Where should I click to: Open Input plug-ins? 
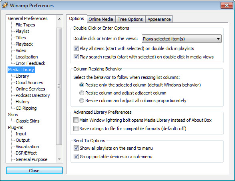[x=21, y=134]
